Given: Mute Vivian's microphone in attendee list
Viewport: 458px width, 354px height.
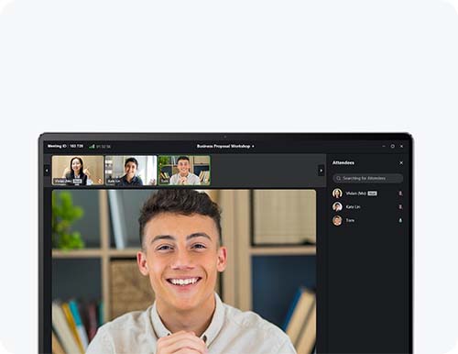Looking at the screenshot, I should point(400,194).
